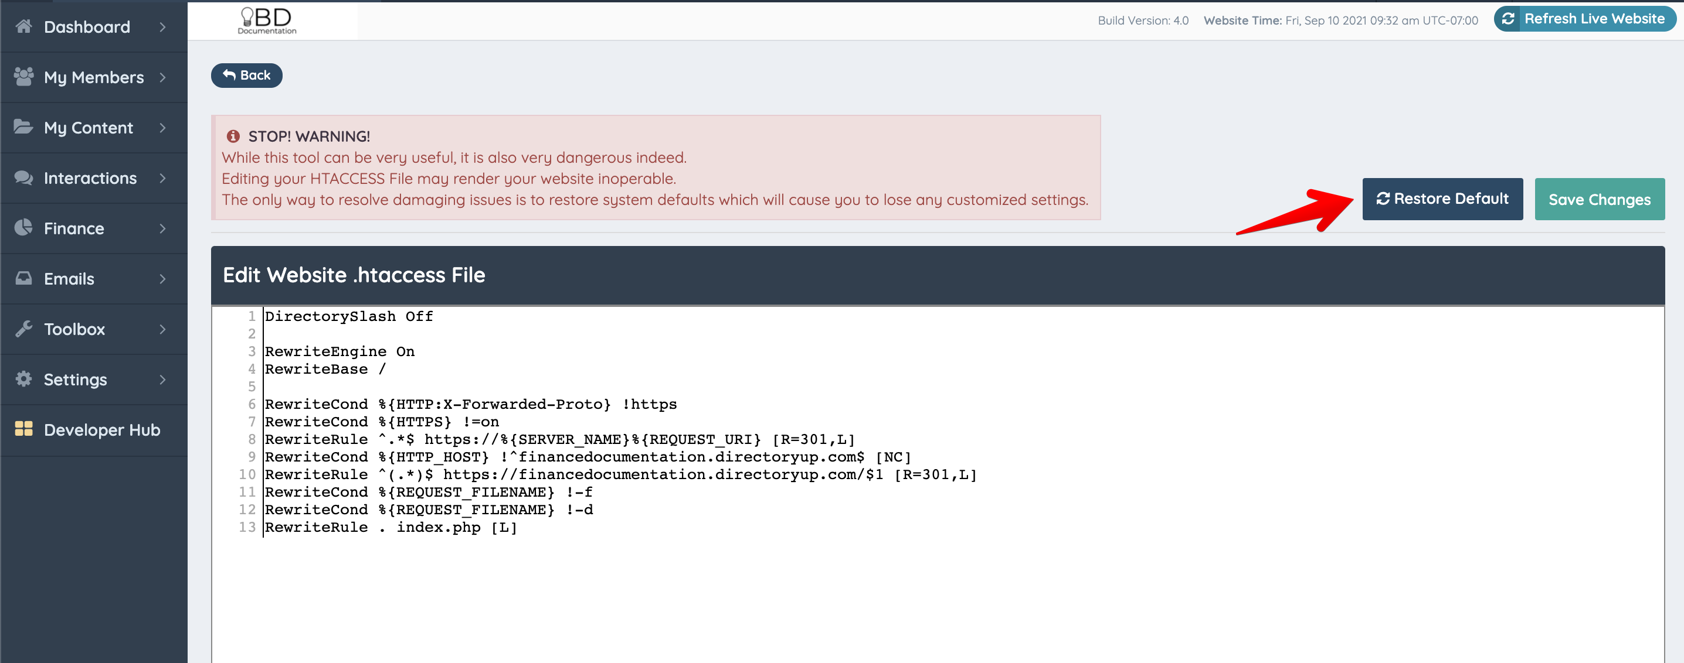Click inside the htaccess code editor
The image size is (1684, 663).
pyautogui.click(x=915, y=588)
